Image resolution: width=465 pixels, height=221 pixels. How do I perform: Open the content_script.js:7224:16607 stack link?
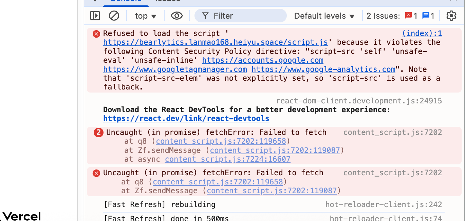pos(228,159)
